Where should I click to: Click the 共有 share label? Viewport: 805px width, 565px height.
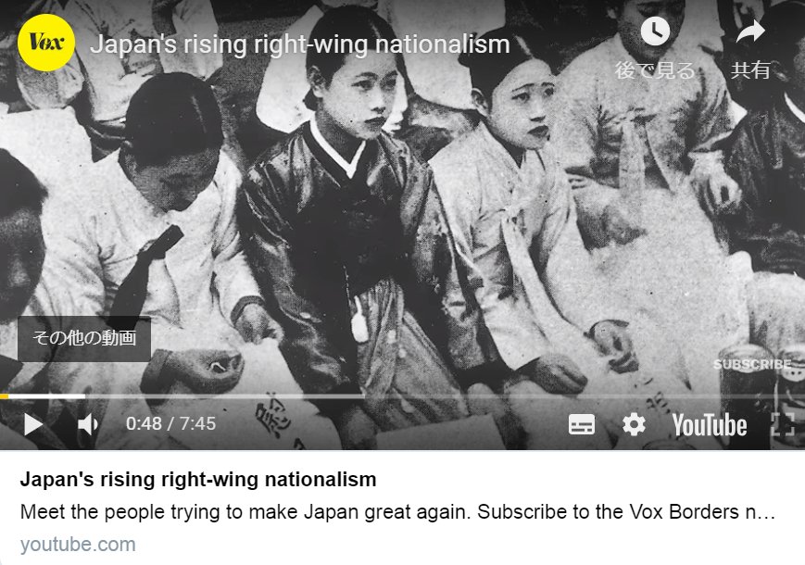pos(750,70)
